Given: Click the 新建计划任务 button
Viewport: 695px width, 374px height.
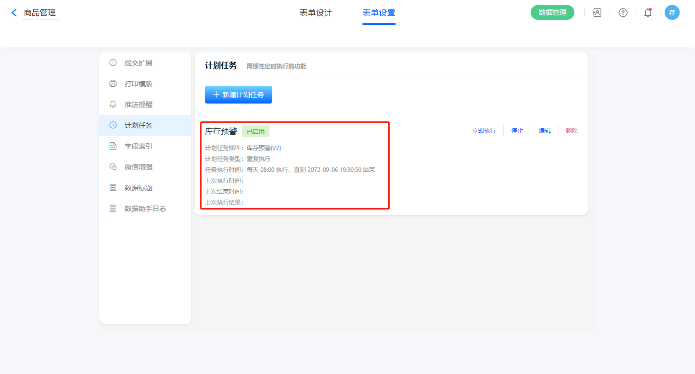Looking at the screenshot, I should [x=238, y=95].
